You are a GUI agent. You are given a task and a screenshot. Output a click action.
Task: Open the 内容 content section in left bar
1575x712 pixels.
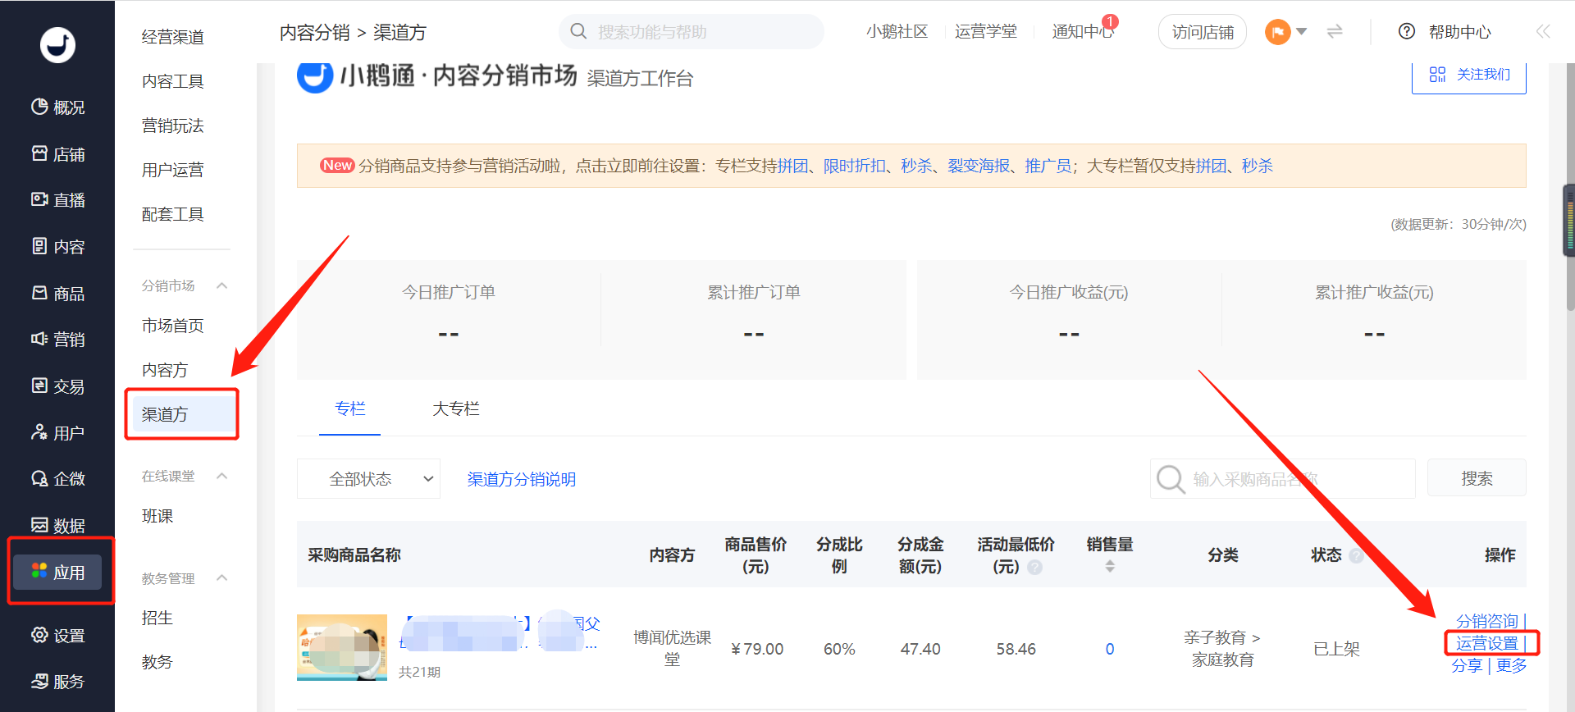coord(57,247)
